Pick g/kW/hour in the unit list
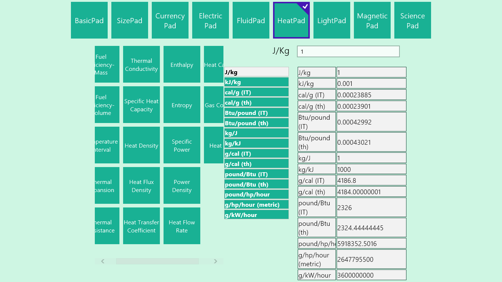 (256, 215)
